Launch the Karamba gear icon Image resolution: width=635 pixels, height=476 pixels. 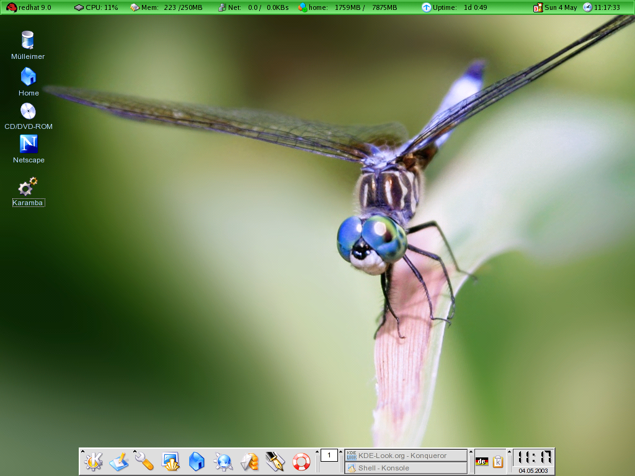point(27,187)
